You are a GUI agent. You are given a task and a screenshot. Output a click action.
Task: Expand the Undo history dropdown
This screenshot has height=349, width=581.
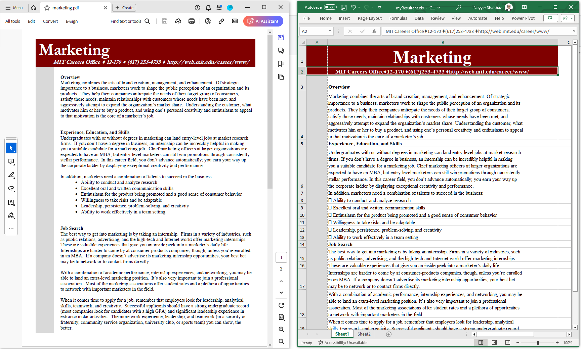click(x=359, y=7)
